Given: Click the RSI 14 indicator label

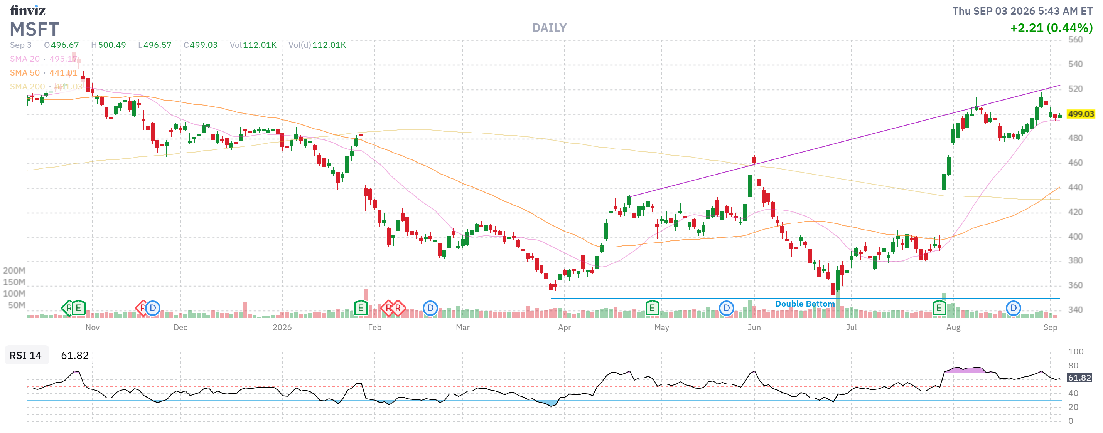Looking at the screenshot, I should (x=26, y=356).
